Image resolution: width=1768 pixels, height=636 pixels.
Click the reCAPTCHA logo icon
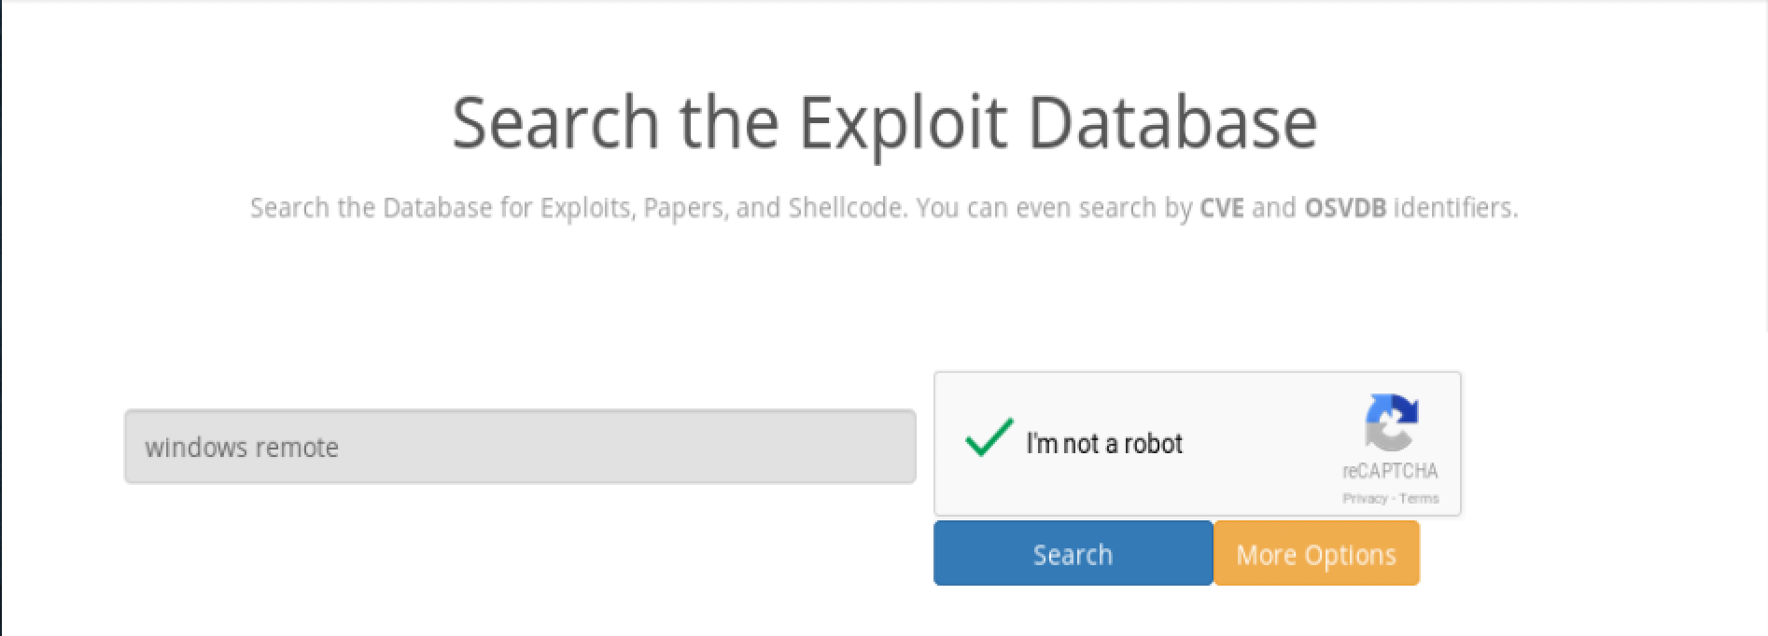[1391, 423]
